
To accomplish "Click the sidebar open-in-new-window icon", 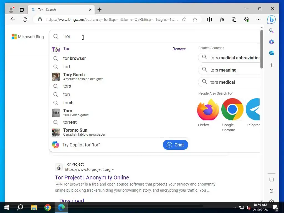I will pos(271,191).
